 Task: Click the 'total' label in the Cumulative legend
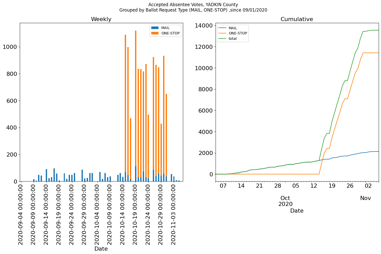point(233,39)
